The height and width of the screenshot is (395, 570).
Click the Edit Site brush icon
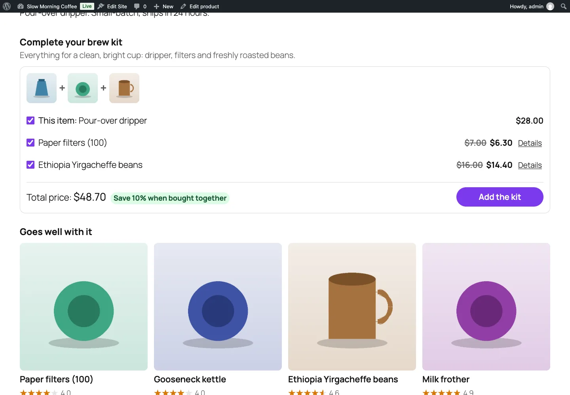click(x=101, y=6)
